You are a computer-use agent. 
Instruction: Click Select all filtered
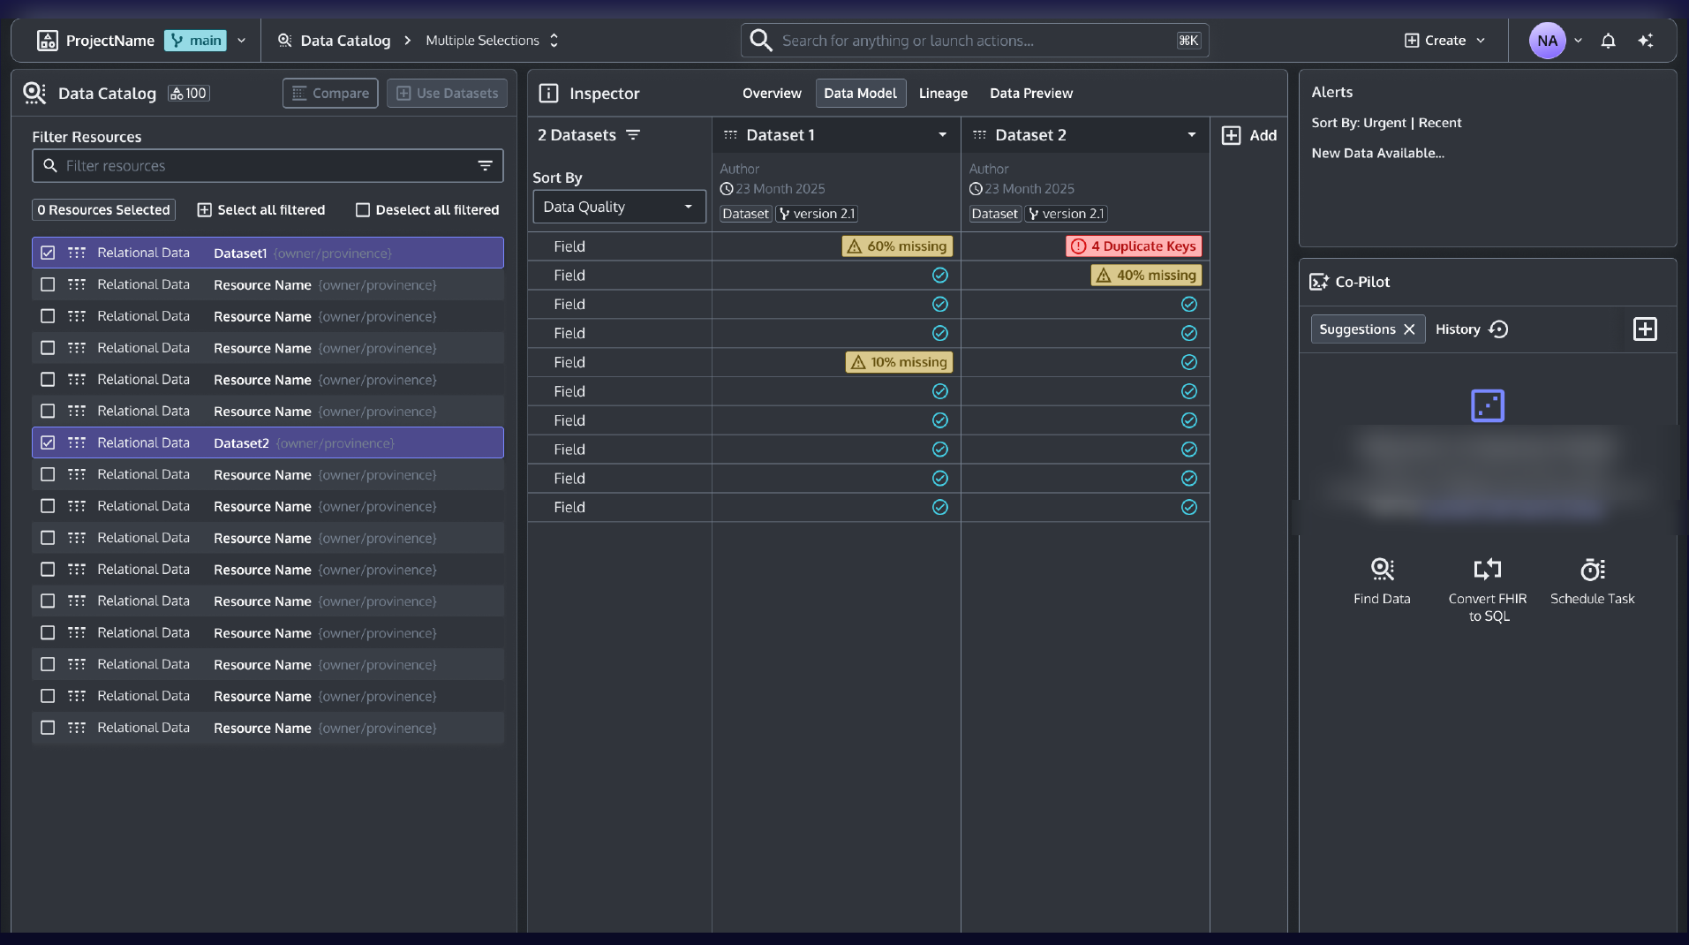[261, 210]
